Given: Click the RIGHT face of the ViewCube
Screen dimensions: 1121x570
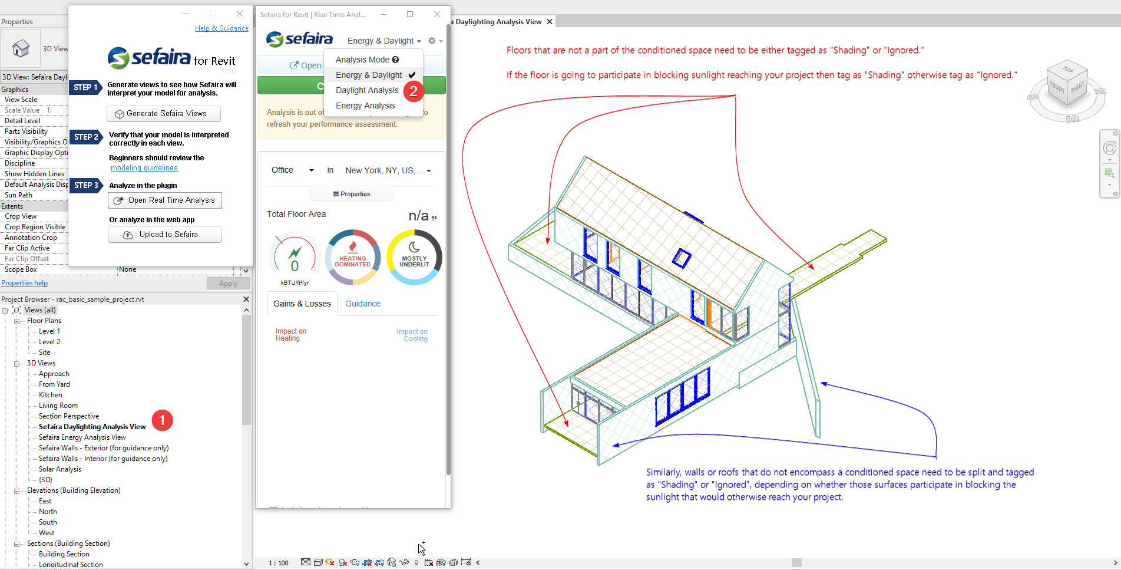Looking at the screenshot, I should [1078, 87].
